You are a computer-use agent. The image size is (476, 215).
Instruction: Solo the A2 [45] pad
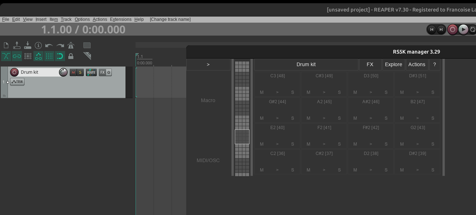coord(339,118)
